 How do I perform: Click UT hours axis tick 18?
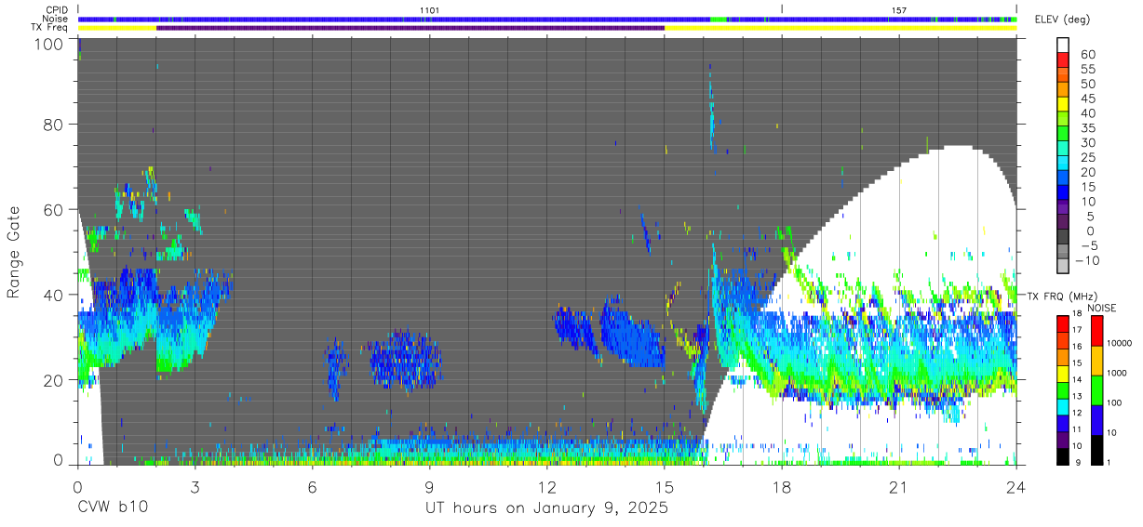782,486
